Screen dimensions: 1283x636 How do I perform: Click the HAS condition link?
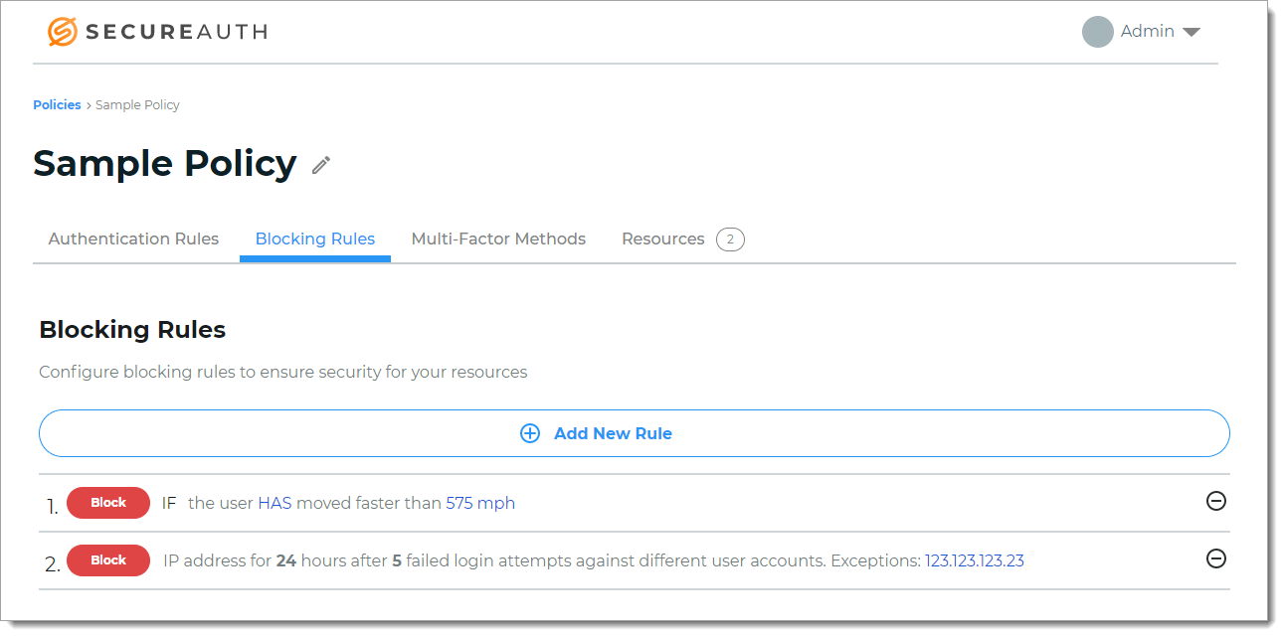275,503
